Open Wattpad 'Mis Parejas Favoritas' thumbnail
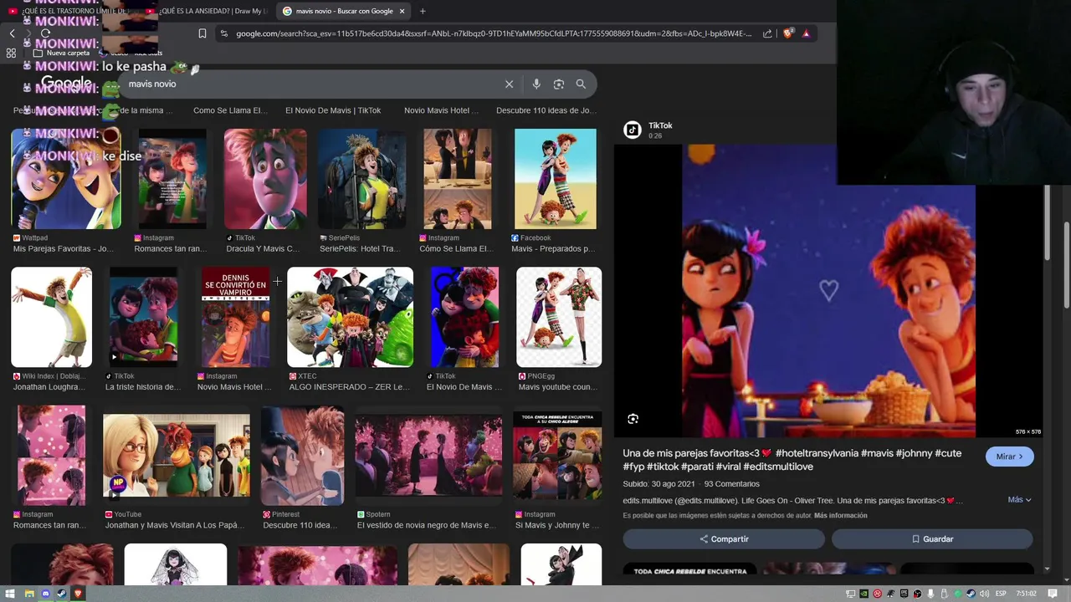Image resolution: width=1071 pixels, height=602 pixels. coord(66,178)
